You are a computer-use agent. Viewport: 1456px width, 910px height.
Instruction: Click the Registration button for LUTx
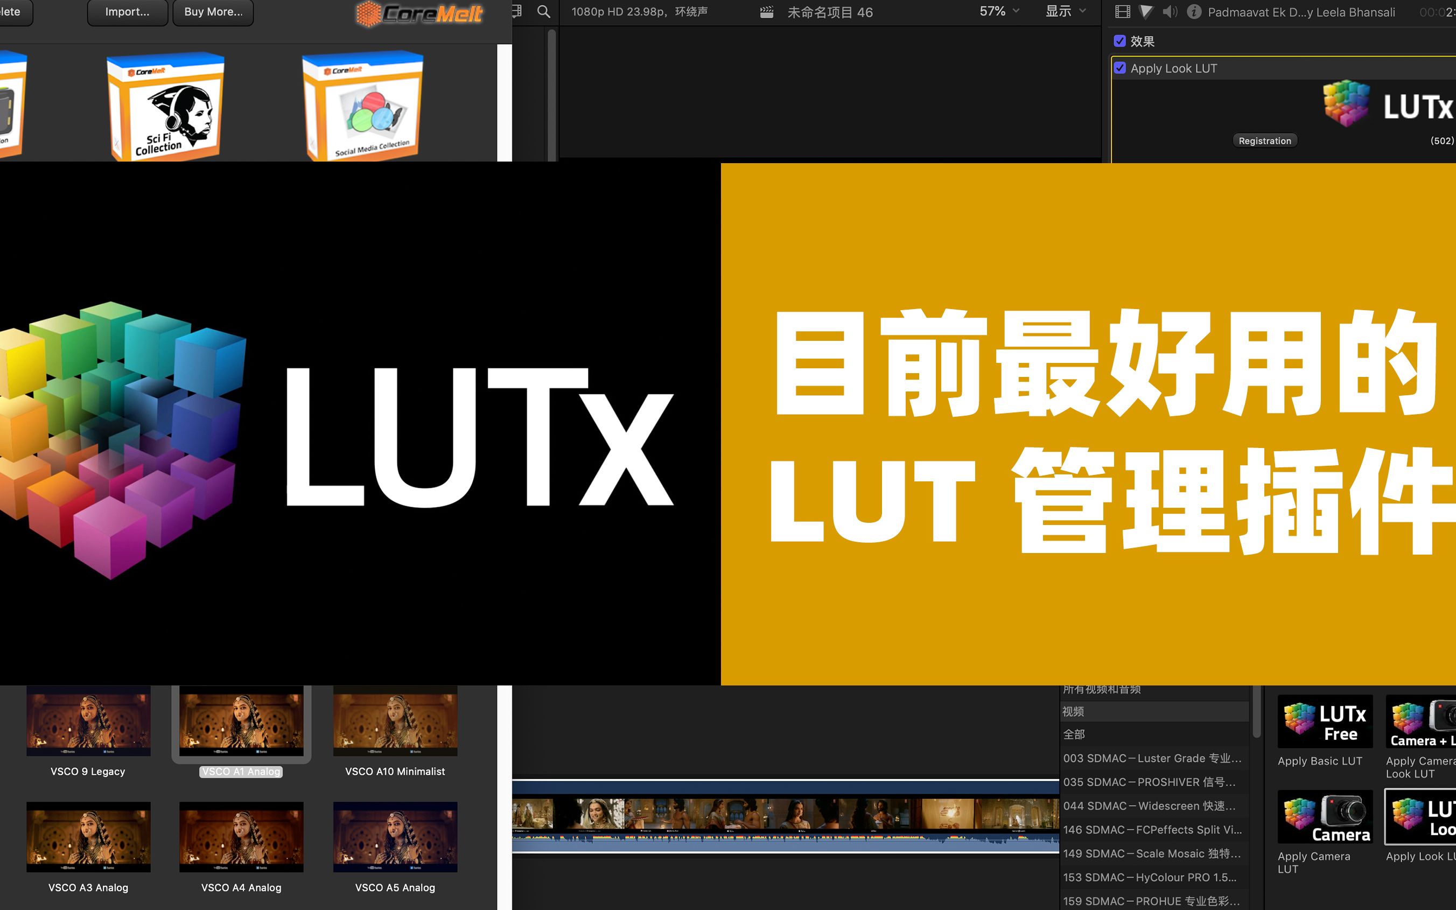click(x=1265, y=140)
